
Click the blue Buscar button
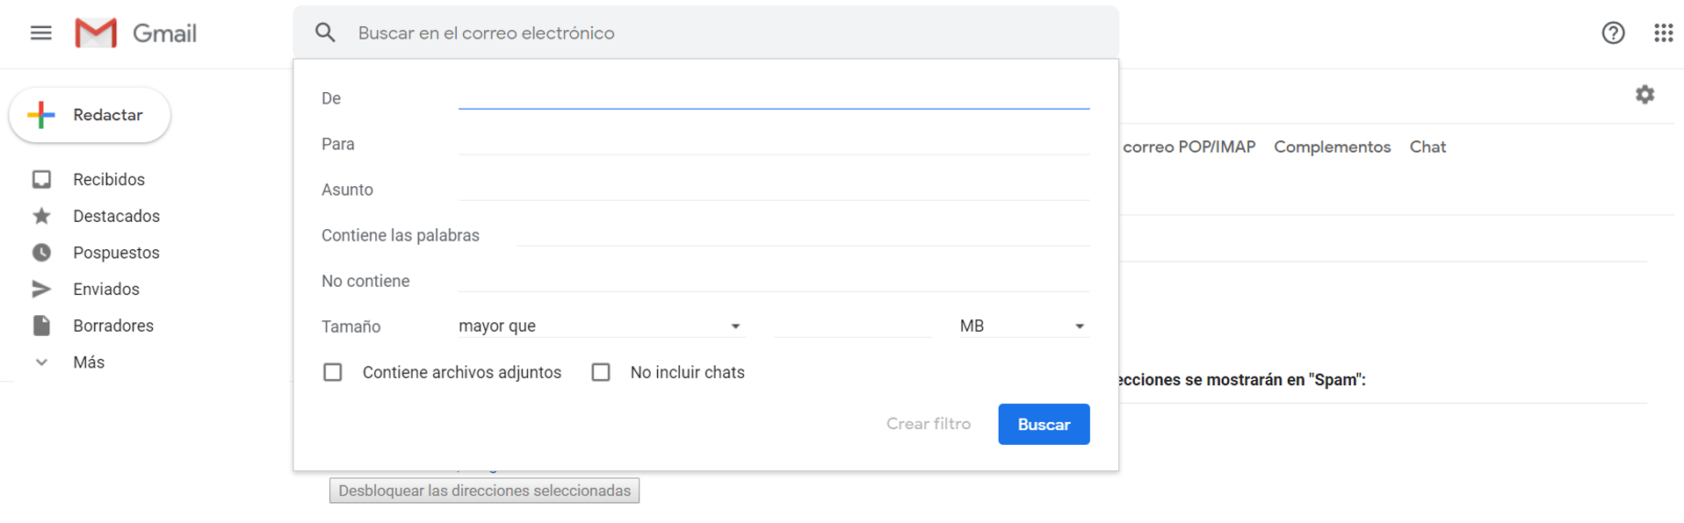coord(1044,425)
